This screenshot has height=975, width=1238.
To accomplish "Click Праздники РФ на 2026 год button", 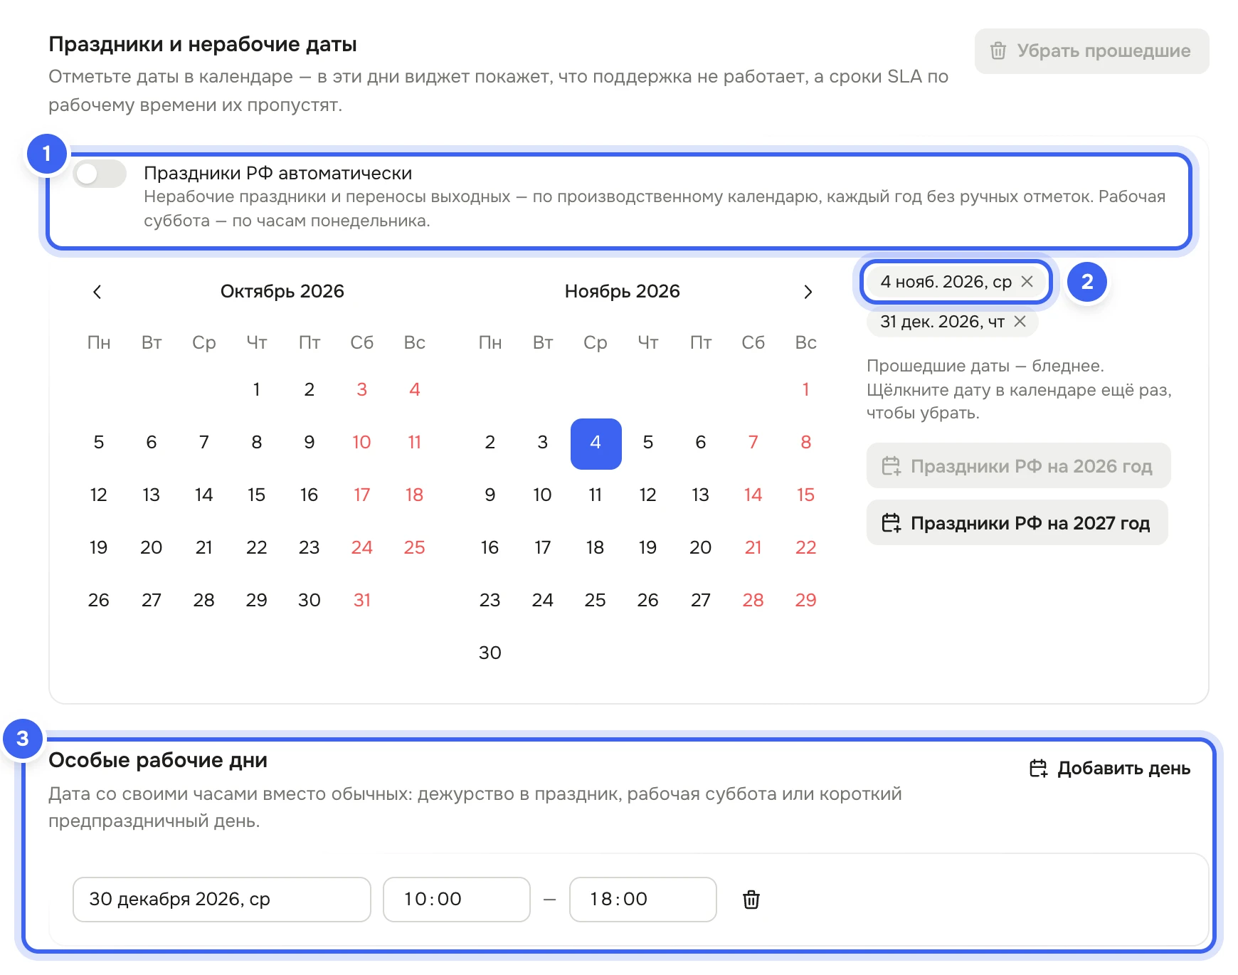I will point(1018,466).
